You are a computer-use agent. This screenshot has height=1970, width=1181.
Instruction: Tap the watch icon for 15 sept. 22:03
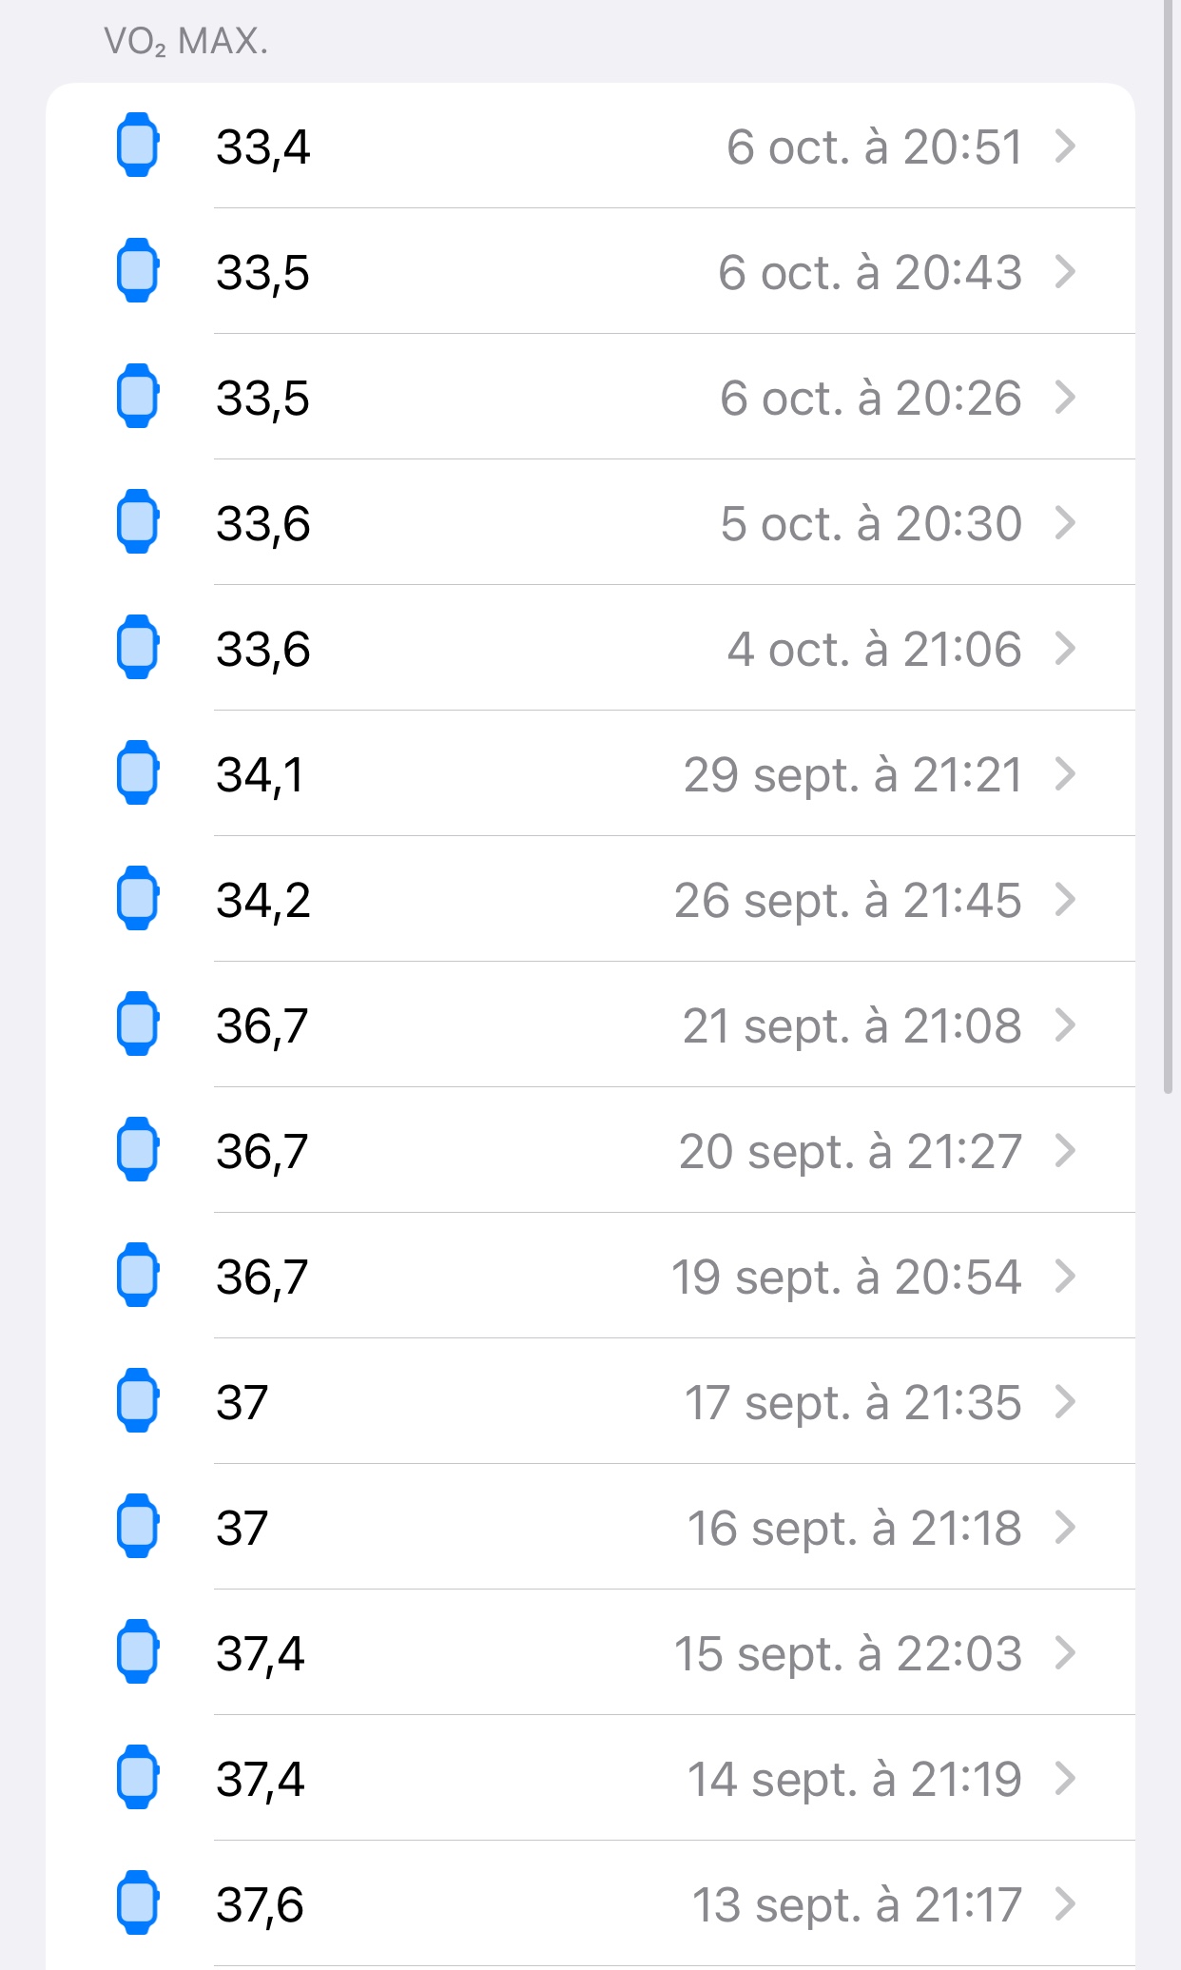(x=138, y=1652)
